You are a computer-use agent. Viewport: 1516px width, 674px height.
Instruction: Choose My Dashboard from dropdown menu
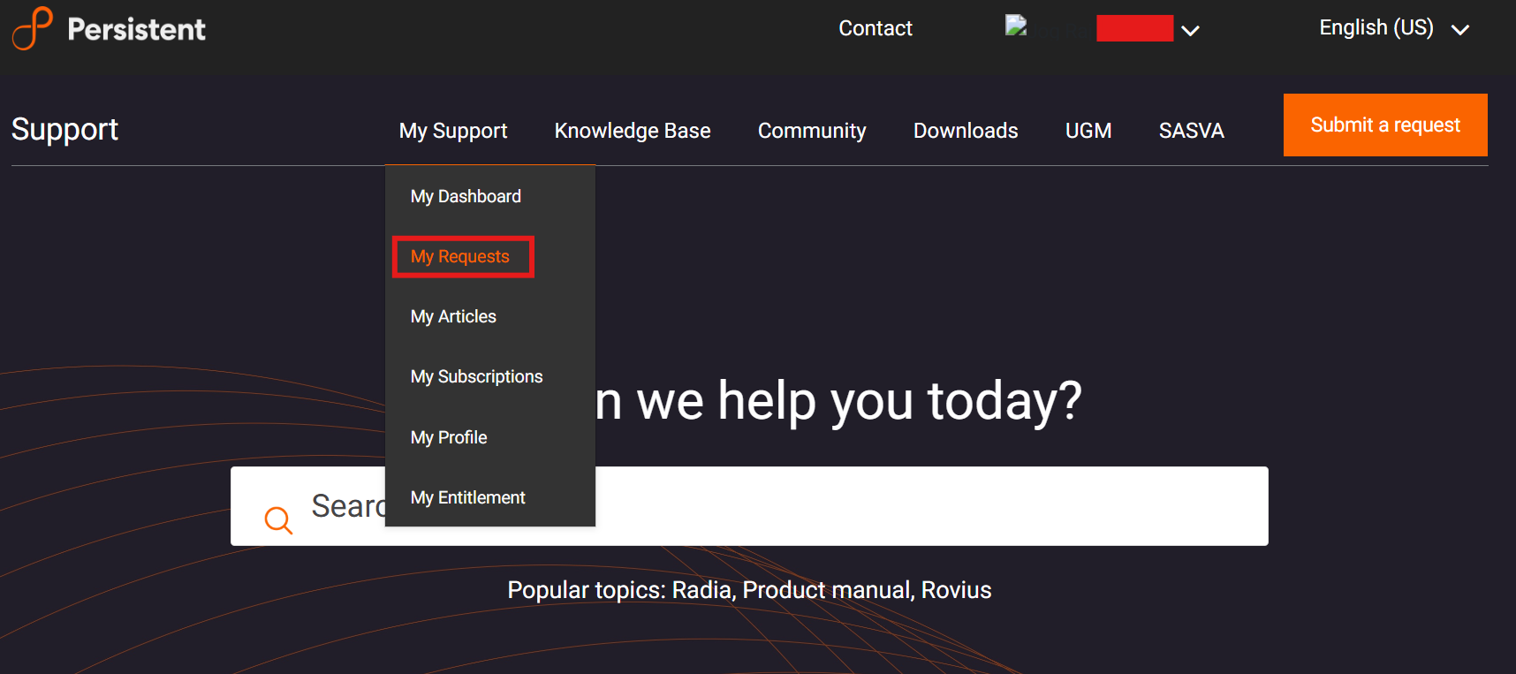[466, 196]
